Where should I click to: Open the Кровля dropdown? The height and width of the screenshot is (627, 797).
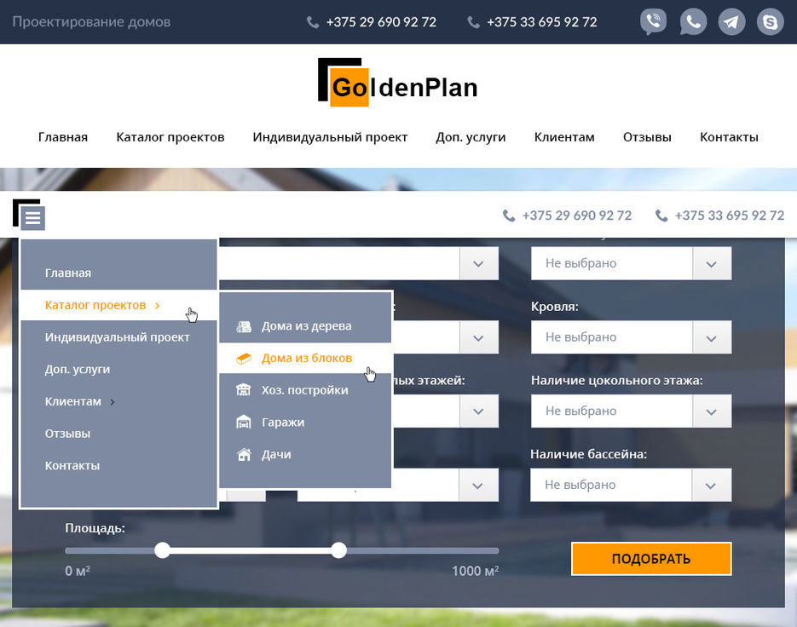[x=631, y=337]
